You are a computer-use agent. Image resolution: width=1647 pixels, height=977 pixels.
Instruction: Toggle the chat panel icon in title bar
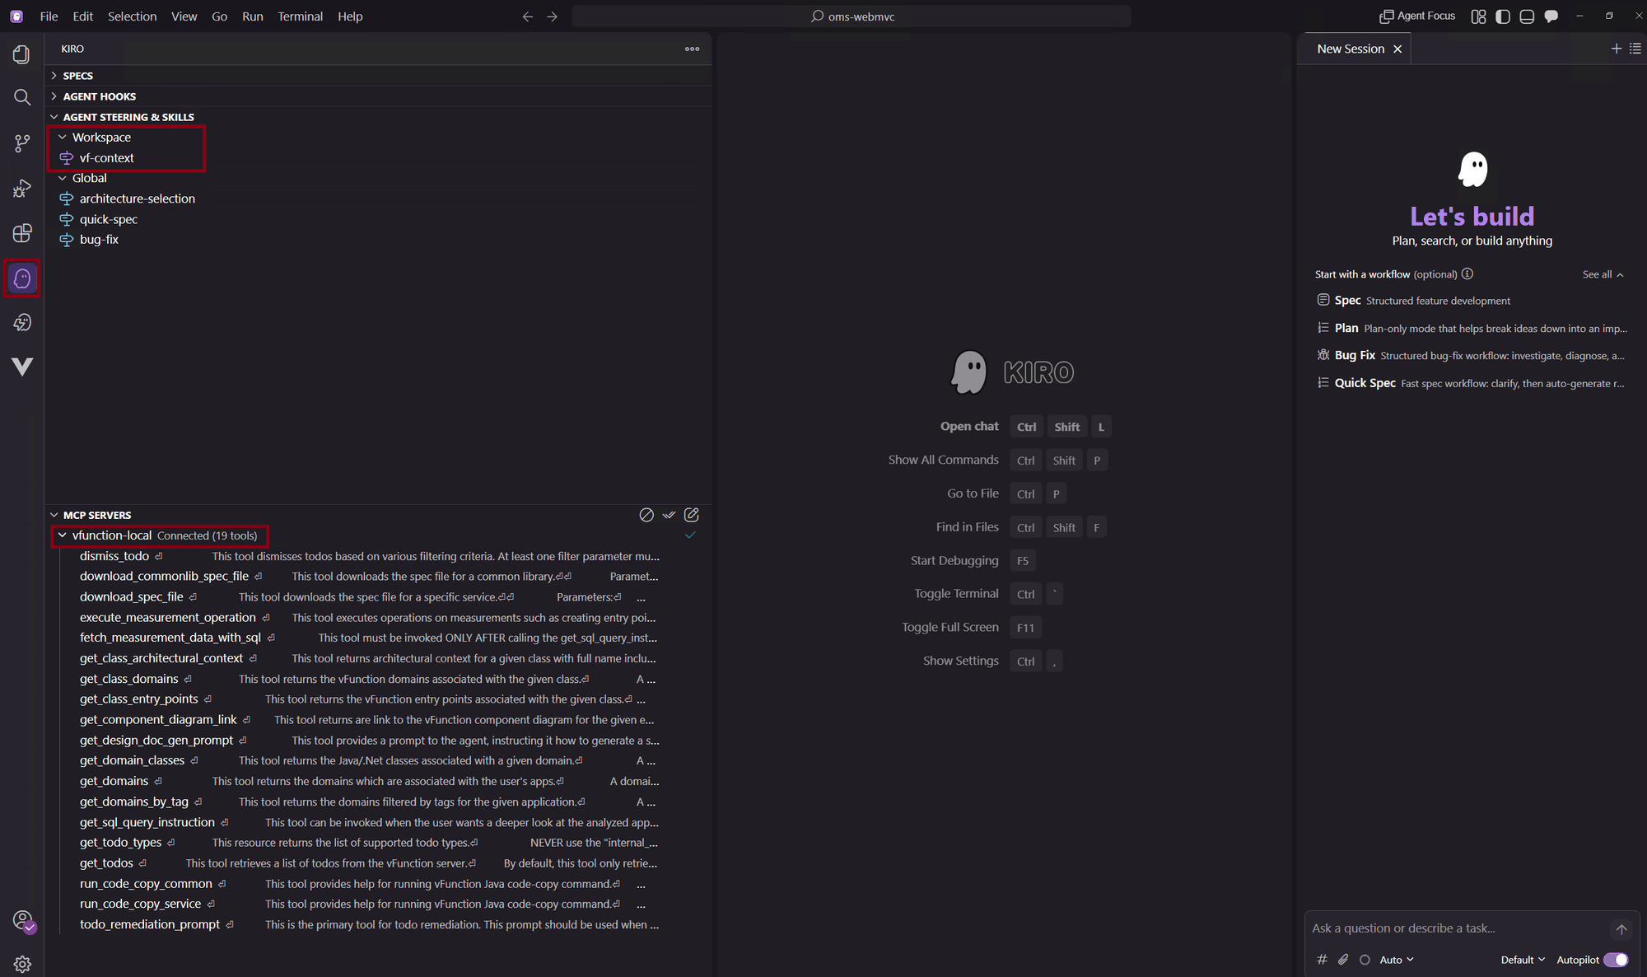pyautogui.click(x=1551, y=16)
